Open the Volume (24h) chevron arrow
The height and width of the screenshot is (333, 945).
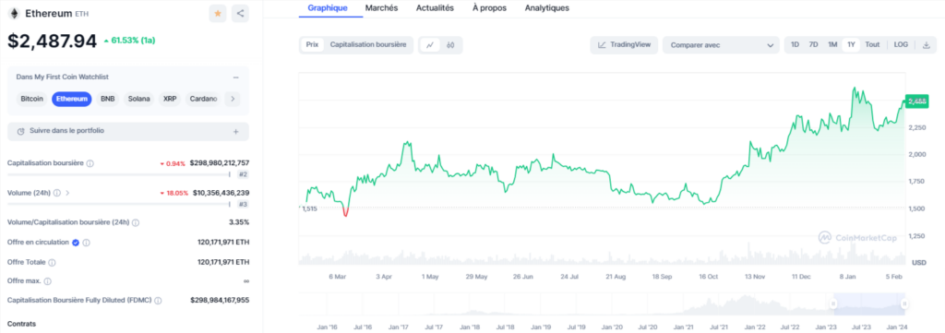[x=67, y=194]
